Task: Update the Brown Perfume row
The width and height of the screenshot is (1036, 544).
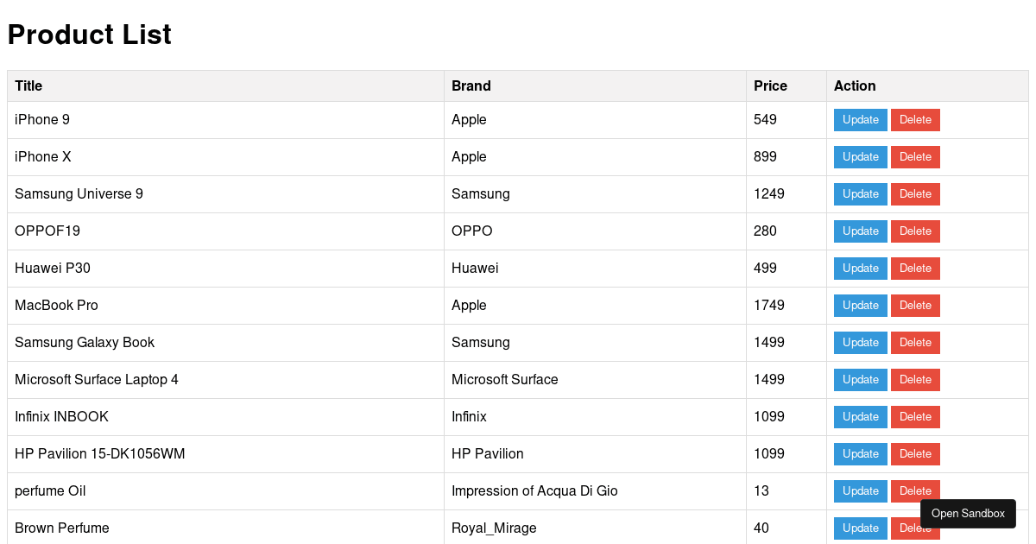Action: point(860,528)
